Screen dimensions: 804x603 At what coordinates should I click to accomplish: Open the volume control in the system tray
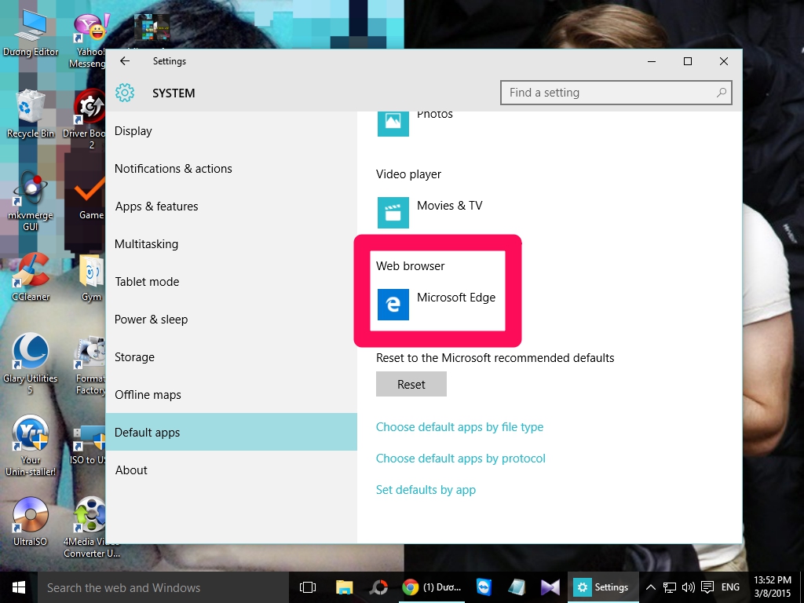point(688,587)
